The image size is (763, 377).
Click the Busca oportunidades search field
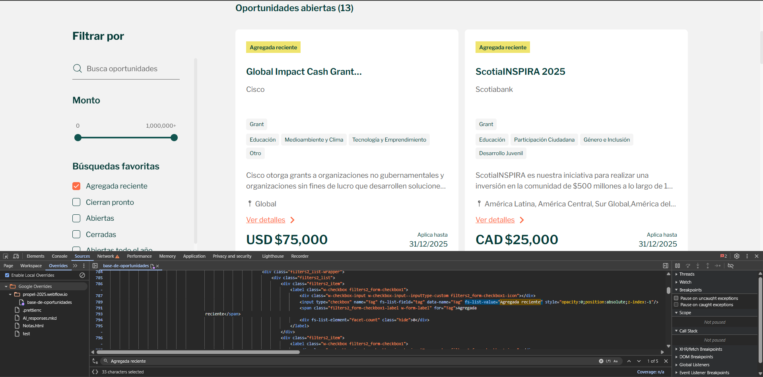click(126, 69)
